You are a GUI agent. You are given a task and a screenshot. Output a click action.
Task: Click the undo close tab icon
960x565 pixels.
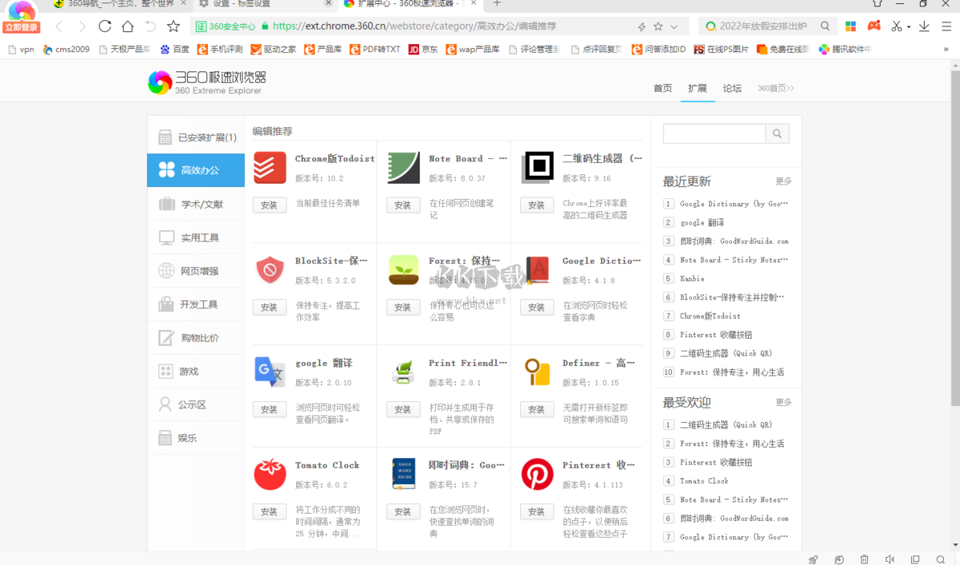pyautogui.click(x=150, y=26)
